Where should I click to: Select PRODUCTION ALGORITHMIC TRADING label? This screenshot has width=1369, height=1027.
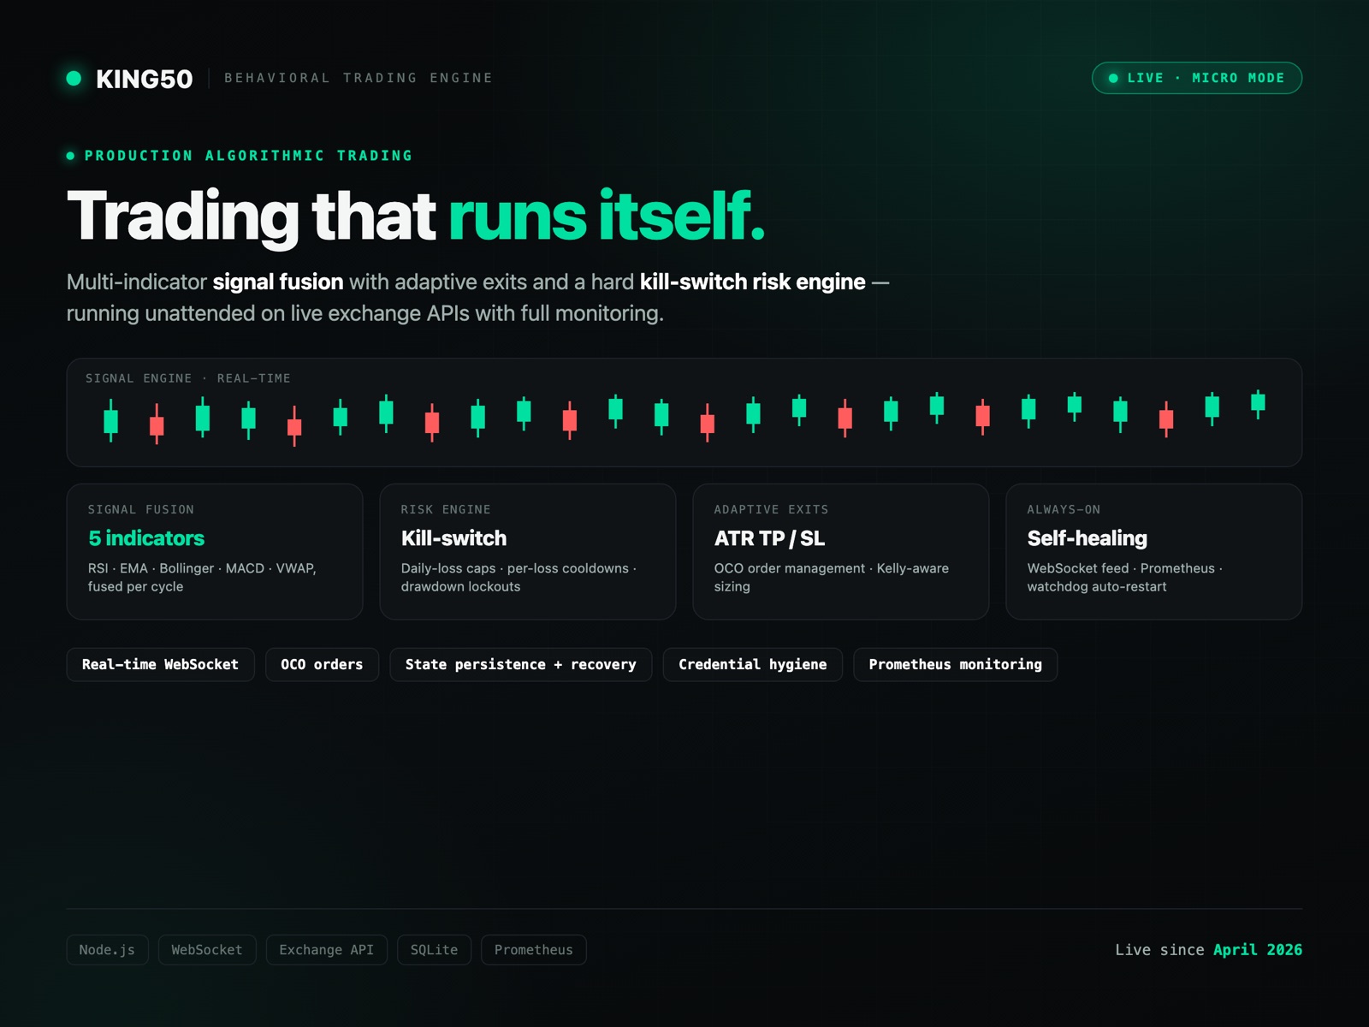248,156
